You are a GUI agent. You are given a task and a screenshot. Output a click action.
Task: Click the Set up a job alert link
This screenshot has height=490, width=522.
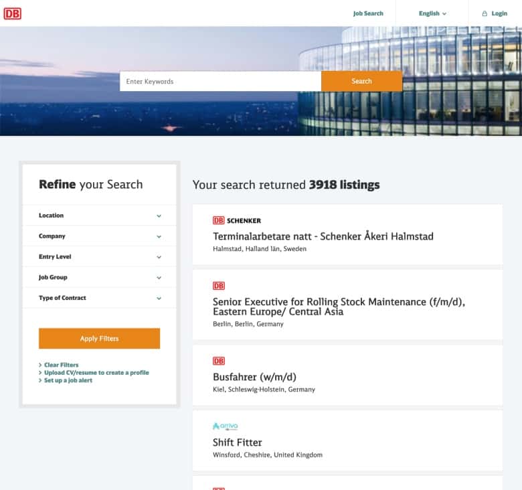tap(68, 380)
